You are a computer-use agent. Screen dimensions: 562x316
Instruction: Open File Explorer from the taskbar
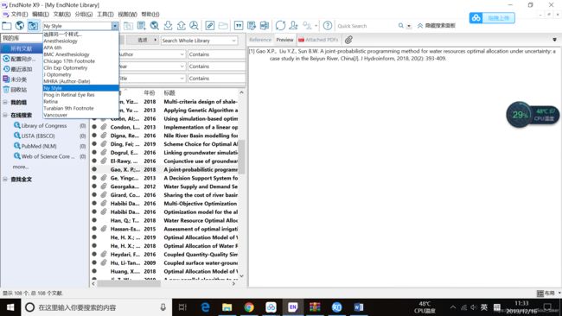pos(227,307)
